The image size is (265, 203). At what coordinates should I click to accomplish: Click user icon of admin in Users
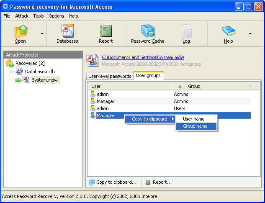pyautogui.click(x=93, y=108)
